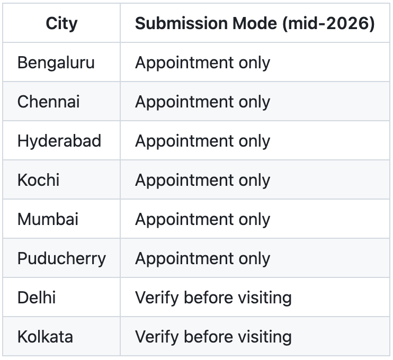Select the City column header
Screen dimensions: 393x360
[61, 23]
